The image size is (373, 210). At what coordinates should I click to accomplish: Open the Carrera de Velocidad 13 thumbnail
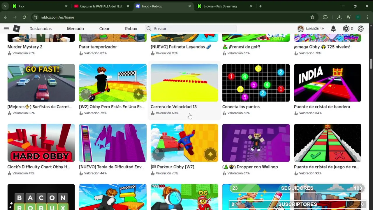tap(184, 83)
